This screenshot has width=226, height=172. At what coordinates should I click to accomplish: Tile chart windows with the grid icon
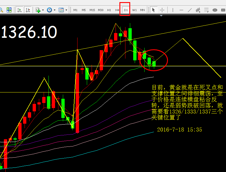click(9, 10)
